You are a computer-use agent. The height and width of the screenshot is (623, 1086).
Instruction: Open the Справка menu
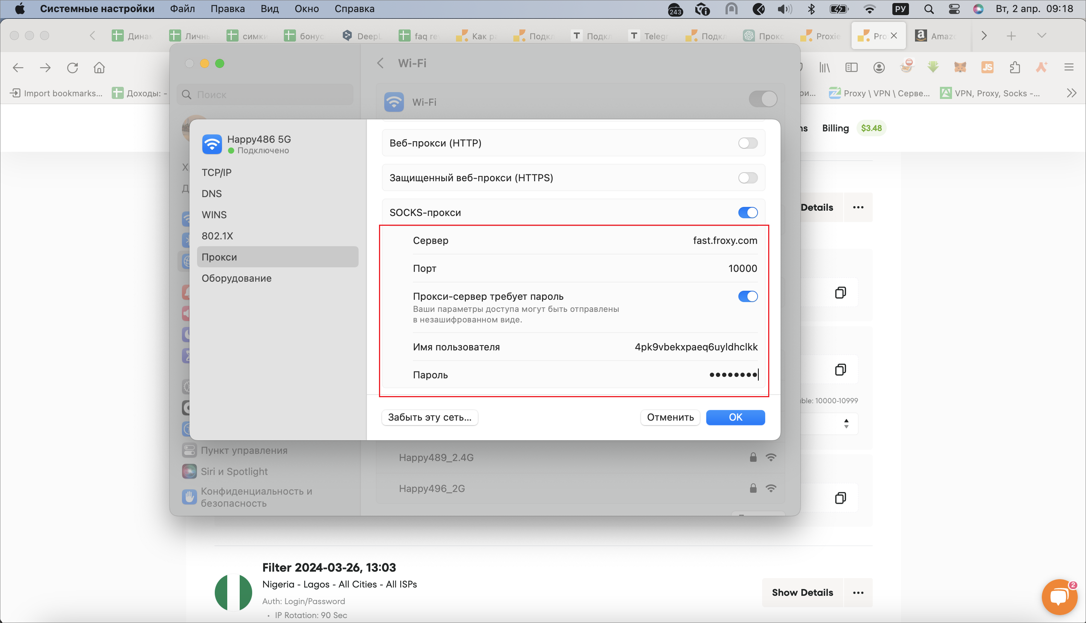pyautogui.click(x=354, y=9)
